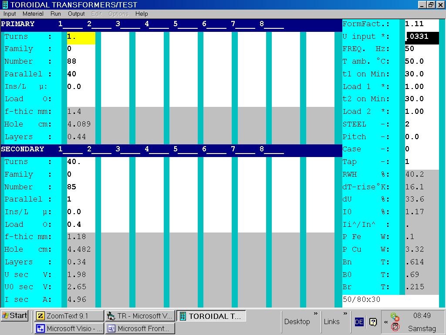Click primary Layers value 0.44

tap(77, 137)
